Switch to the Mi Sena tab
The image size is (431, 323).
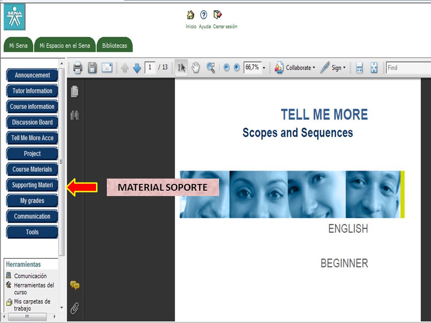pyautogui.click(x=18, y=45)
